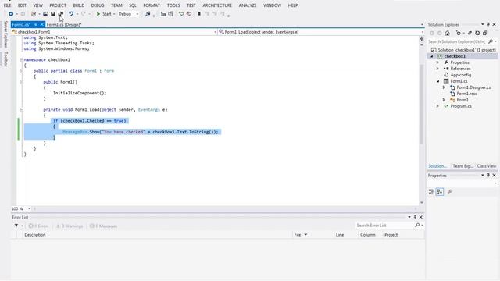Click the Properties panel Categorized icon
This screenshot has height=281, width=500.
tap(431, 192)
